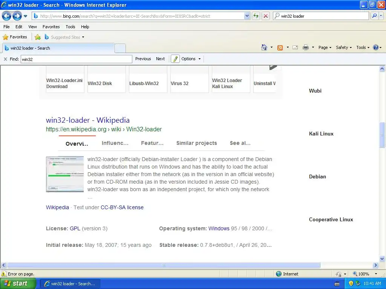The width and height of the screenshot is (386, 289).
Task: Click the Home icon in command bar
Action: pyautogui.click(x=264, y=47)
